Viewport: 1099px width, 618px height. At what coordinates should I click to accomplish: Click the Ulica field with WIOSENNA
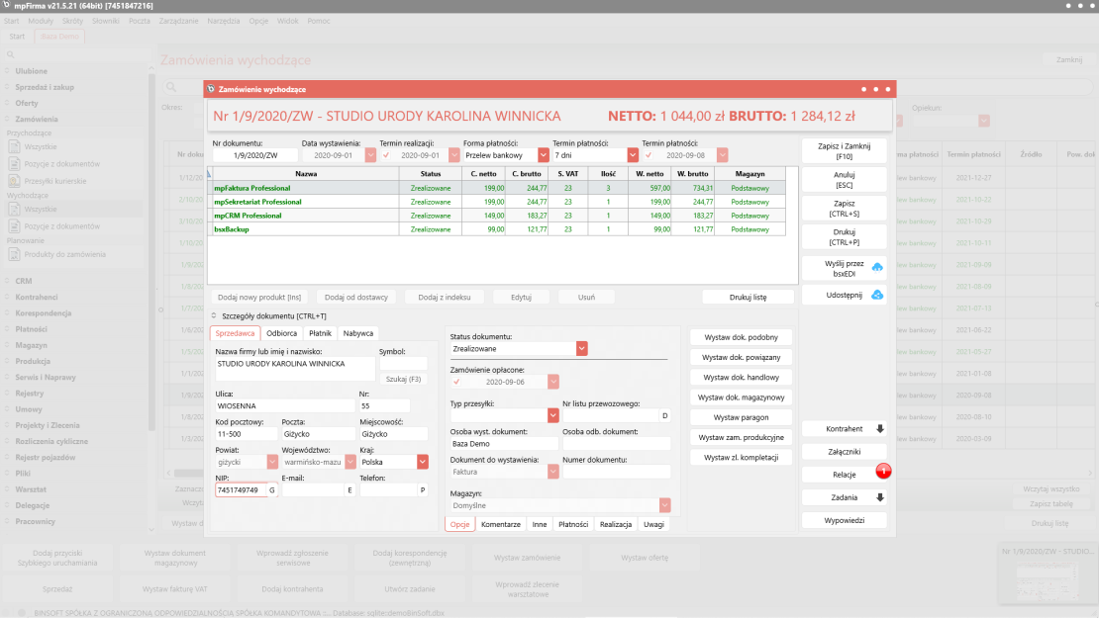[284, 406]
